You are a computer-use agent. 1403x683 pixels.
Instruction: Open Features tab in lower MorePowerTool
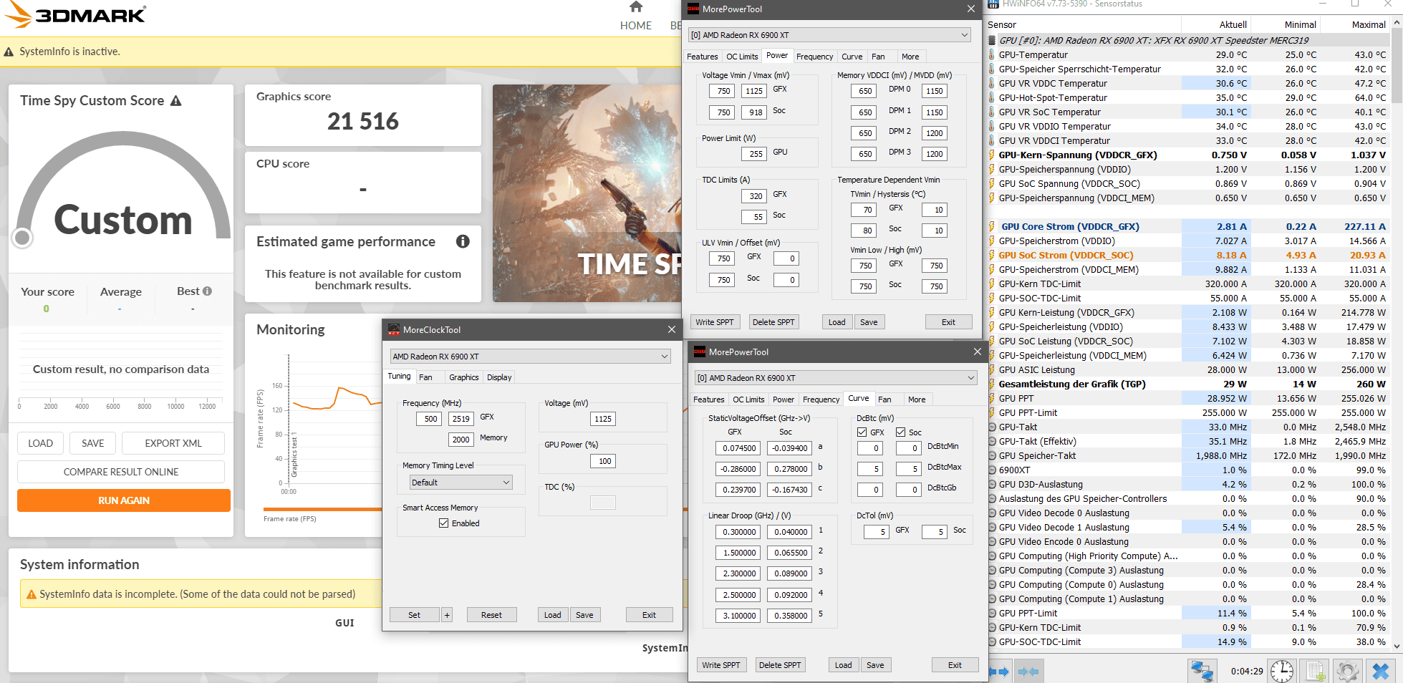pyautogui.click(x=709, y=399)
